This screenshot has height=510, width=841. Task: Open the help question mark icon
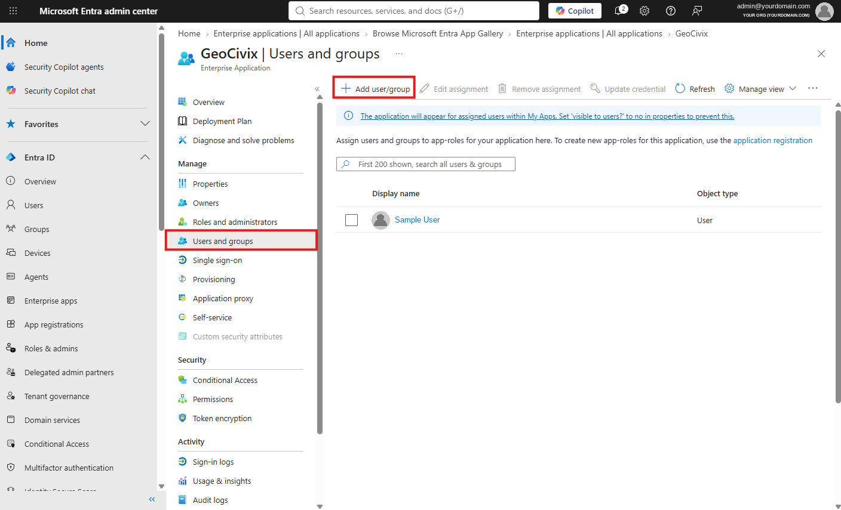point(671,11)
